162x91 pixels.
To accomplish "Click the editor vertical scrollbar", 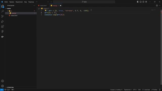I will coord(161,48).
